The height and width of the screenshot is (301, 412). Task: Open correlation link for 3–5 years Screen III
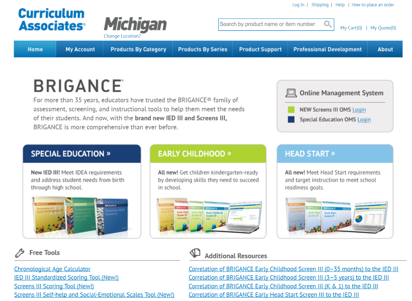(x=289, y=278)
